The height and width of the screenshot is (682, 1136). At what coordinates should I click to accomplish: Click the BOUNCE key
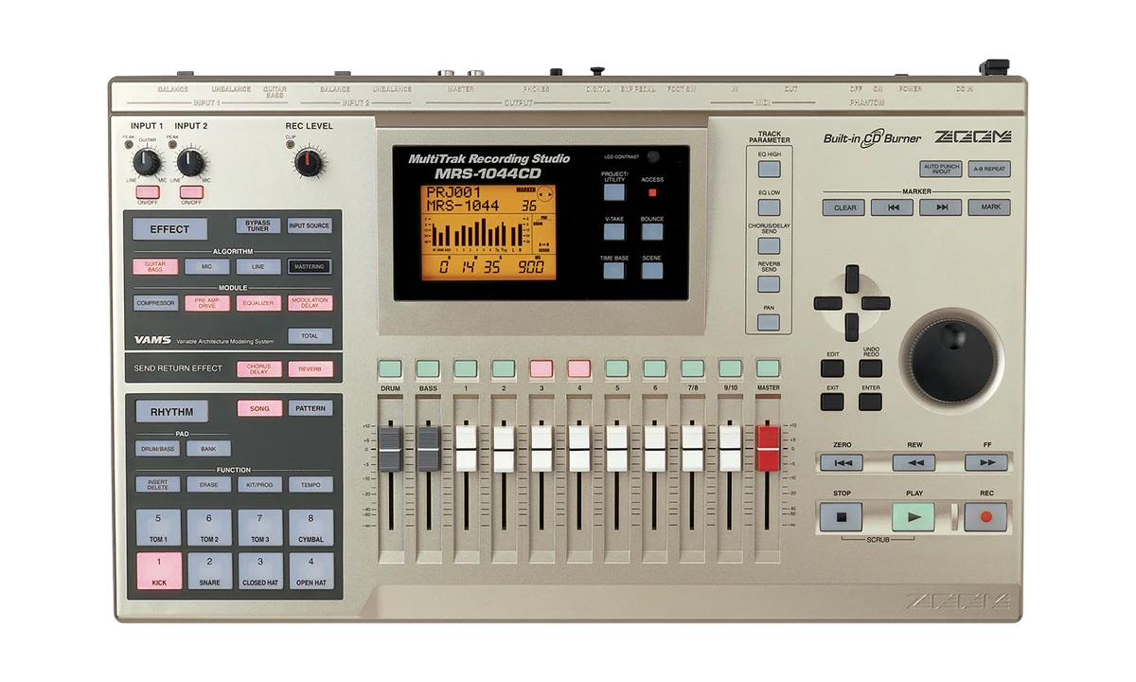click(x=651, y=231)
